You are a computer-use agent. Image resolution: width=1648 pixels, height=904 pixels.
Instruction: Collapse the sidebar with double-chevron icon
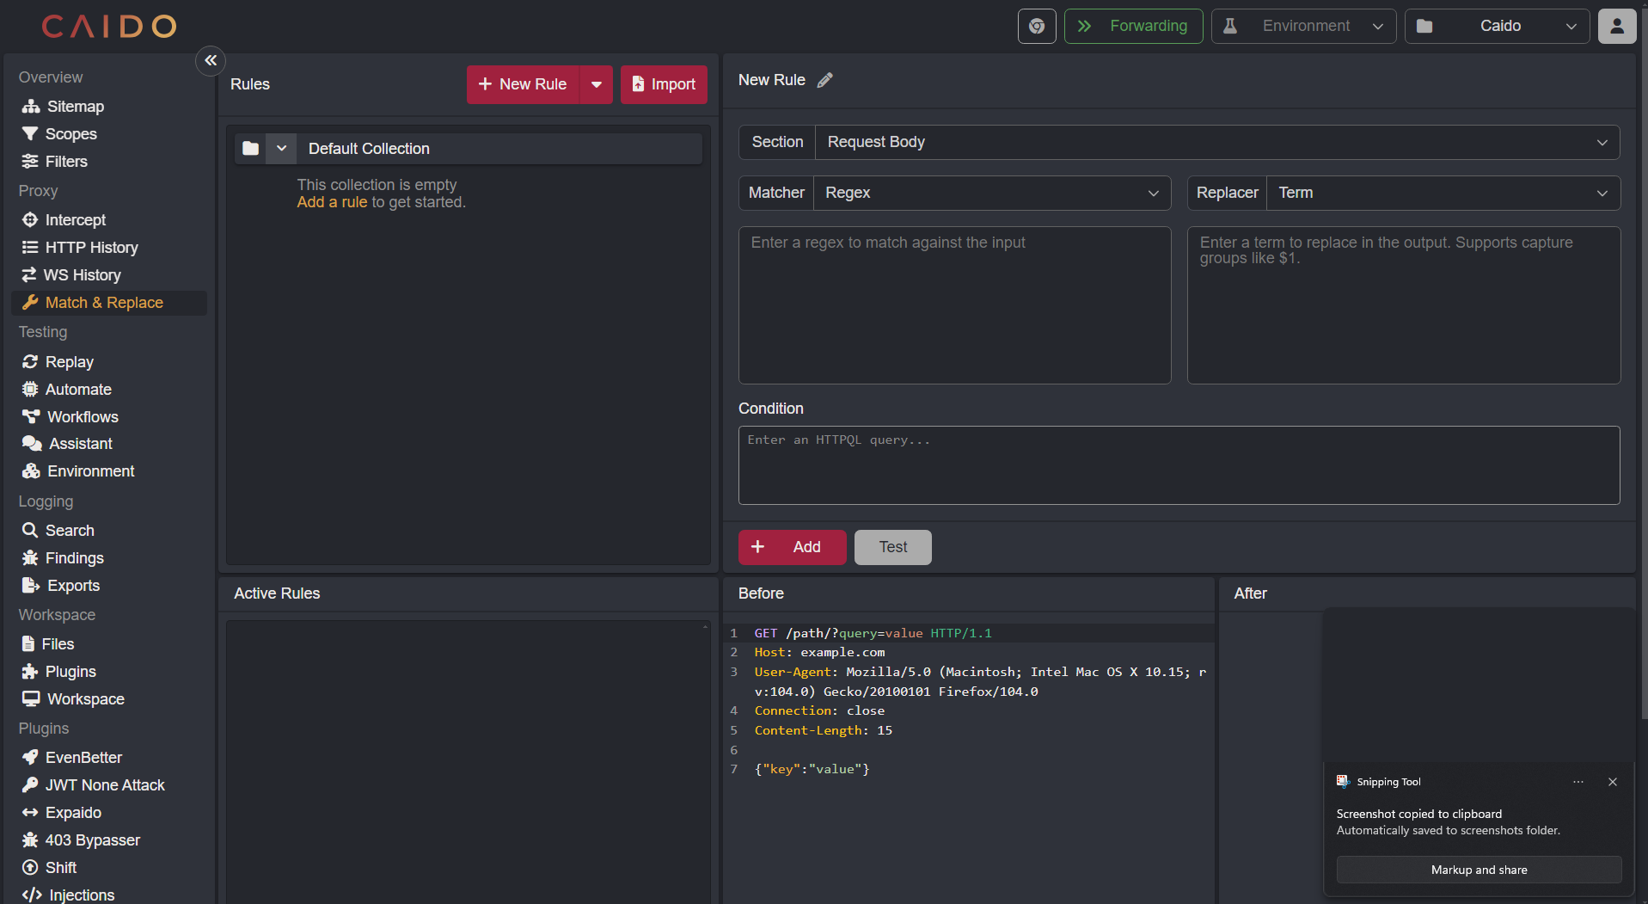(x=211, y=60)
